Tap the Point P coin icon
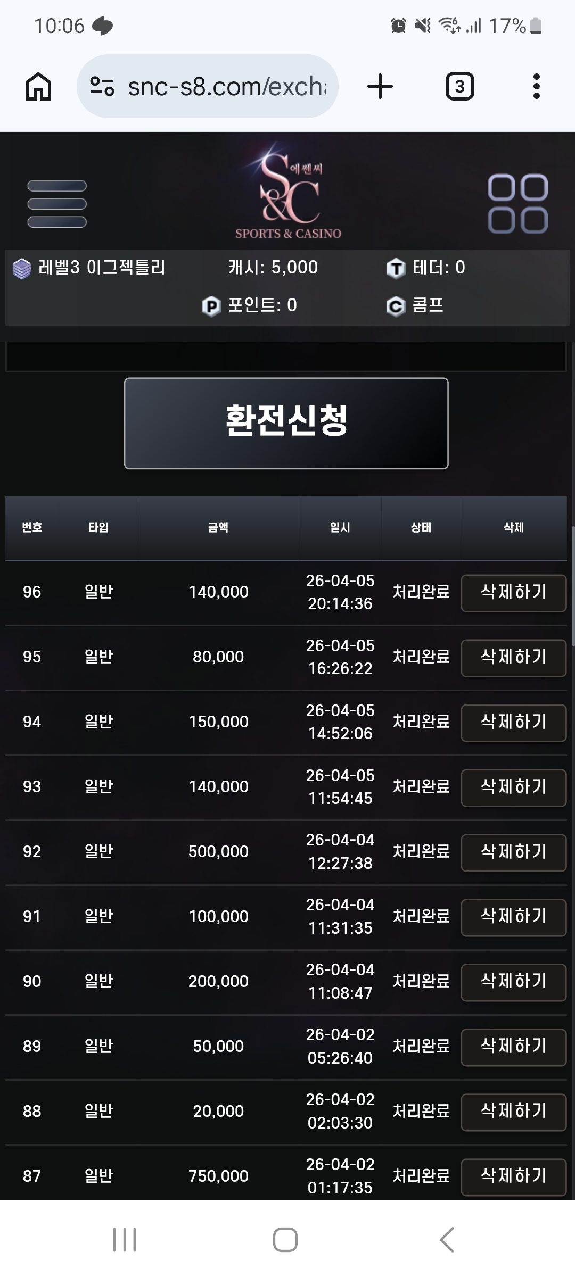The width and height of the screenshot is (575, 1277). click(x=211, y=306)
